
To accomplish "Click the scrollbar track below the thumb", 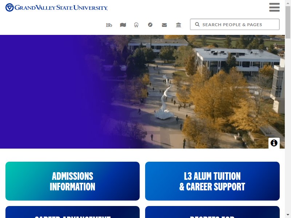I will click(288, 125).
